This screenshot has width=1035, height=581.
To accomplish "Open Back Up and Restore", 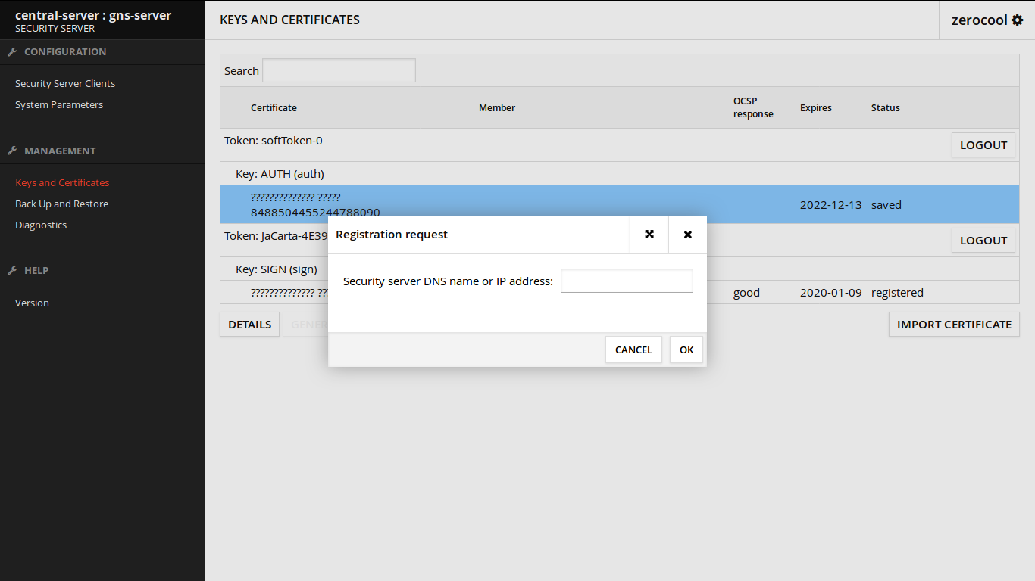I will tap(61, 204).
